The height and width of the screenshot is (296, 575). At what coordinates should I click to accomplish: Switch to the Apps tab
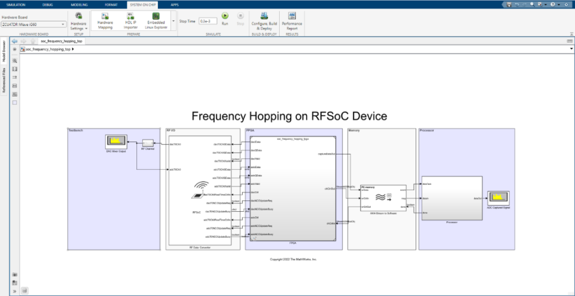[175, 4]
